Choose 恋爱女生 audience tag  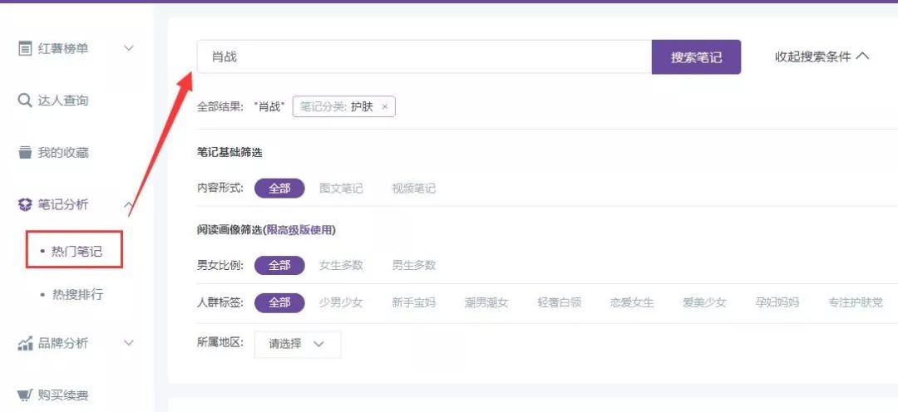pyautogui.click(x=632, y=302)
